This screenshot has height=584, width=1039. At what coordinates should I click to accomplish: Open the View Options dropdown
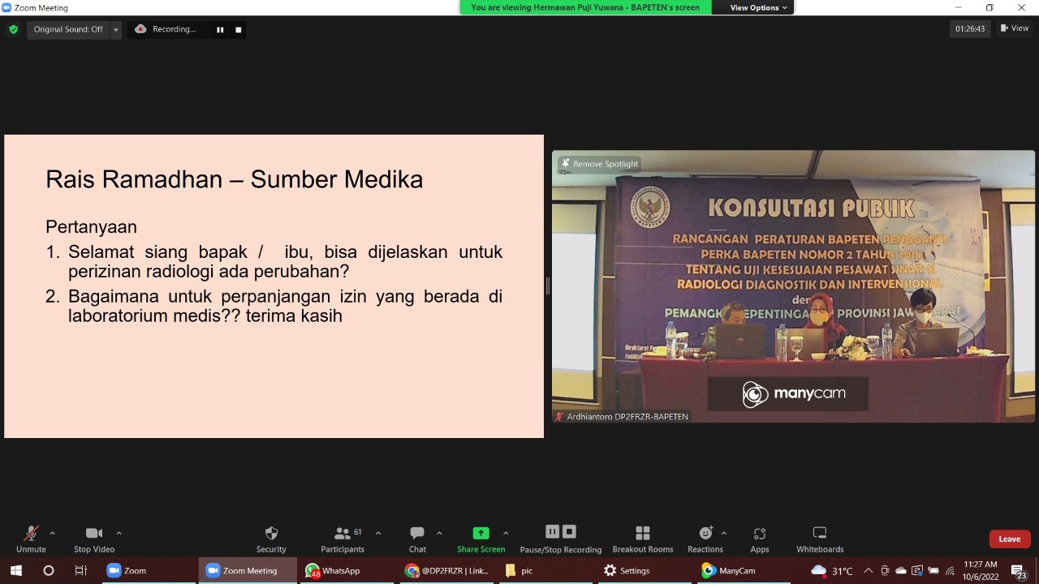coord(758,8)
